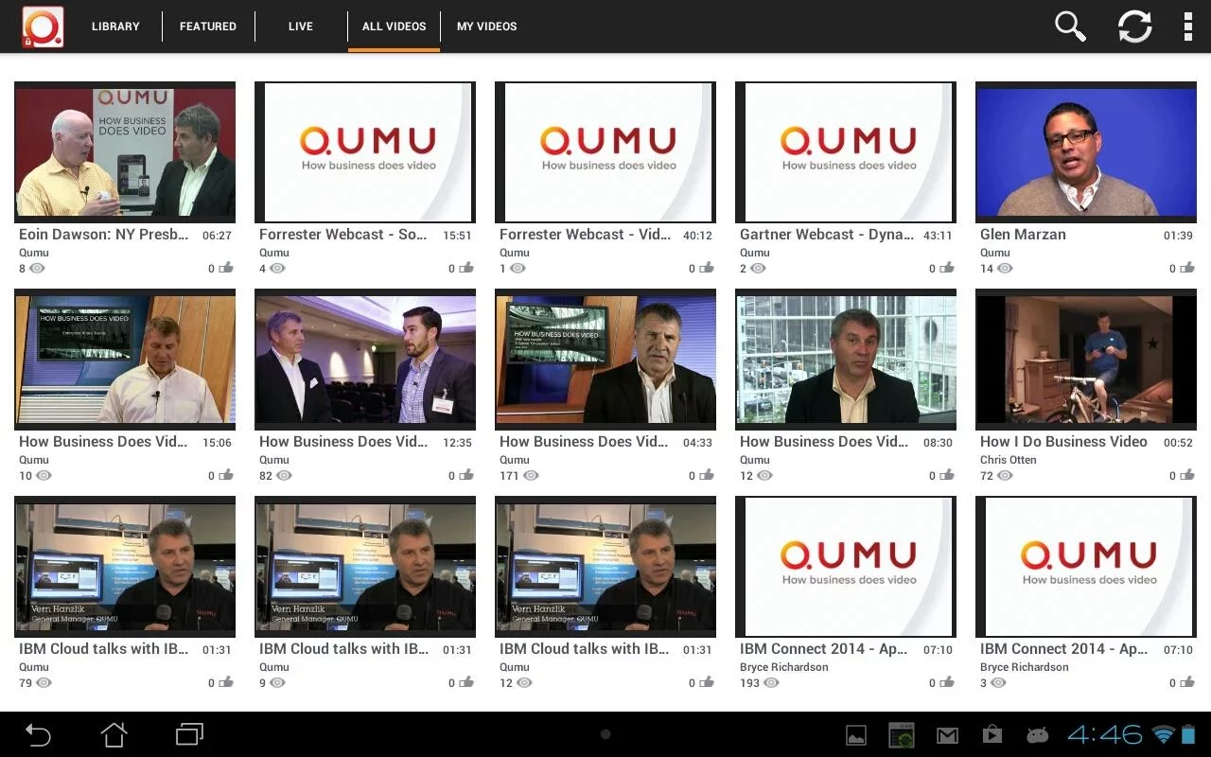This screenshot has width=1211, height=757.
Task: Tap thumbs-up on Forrester Webcast 15:51 card
Action: 466,269
